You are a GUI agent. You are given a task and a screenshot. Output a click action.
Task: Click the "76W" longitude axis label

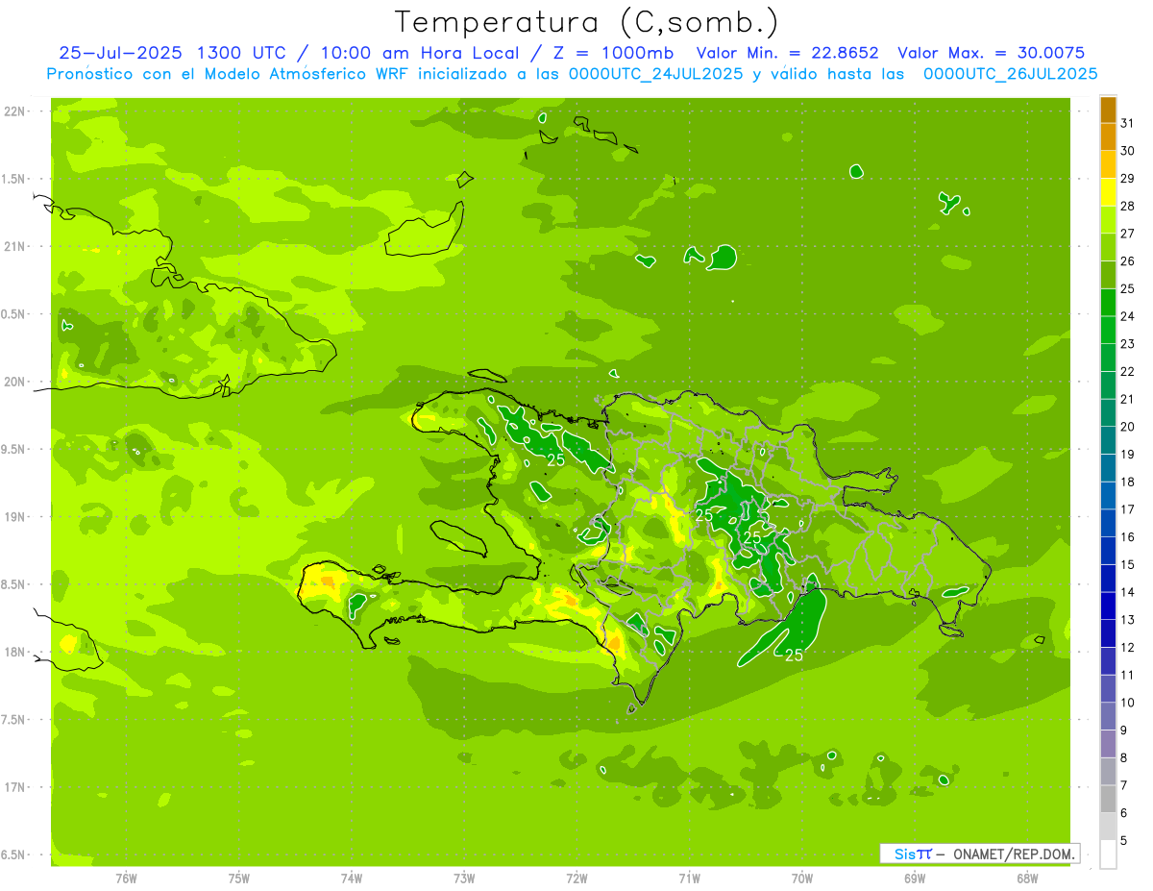tap(126, 879)
